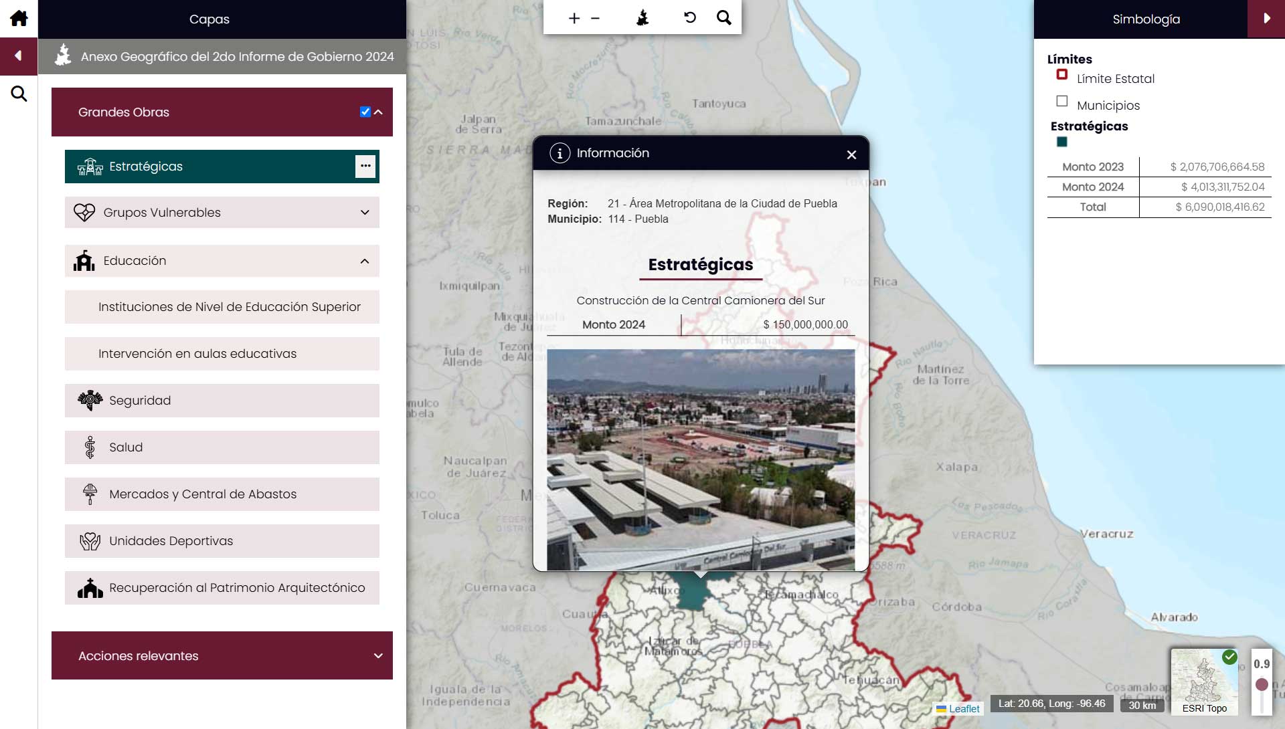Click the Monto 2023 value $2,076,706,664.58

1217,167
